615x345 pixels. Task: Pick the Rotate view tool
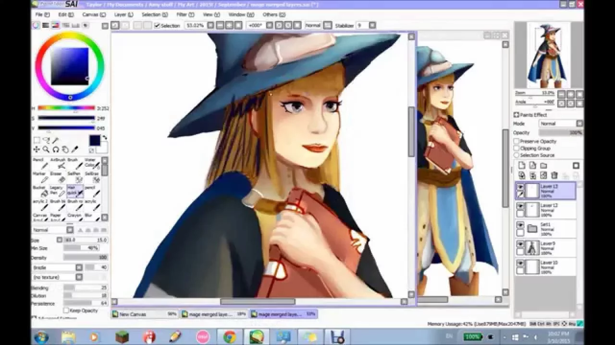[x=56, y=149]
